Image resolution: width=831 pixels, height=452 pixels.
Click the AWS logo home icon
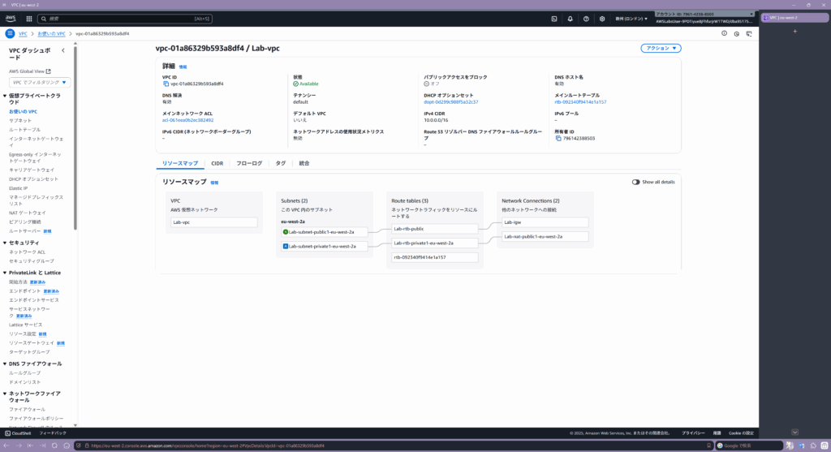point(11,18)
